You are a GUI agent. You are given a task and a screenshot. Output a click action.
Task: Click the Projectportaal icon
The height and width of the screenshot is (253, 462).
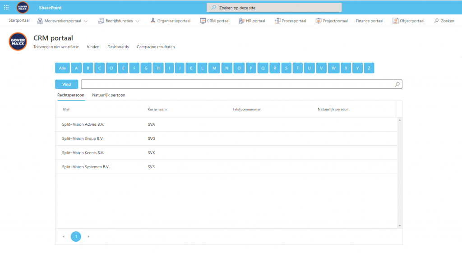click(319, 21)
